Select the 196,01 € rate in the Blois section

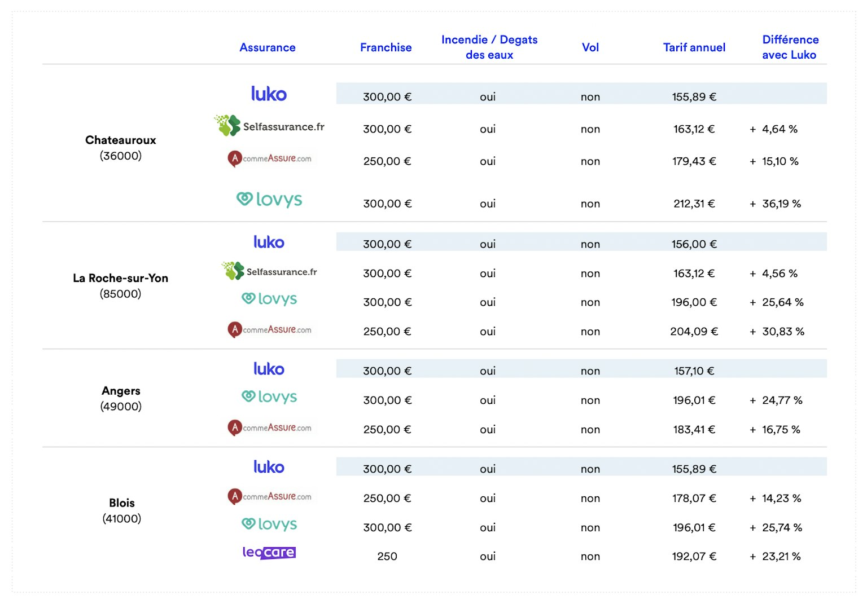[x=694, y=528]
